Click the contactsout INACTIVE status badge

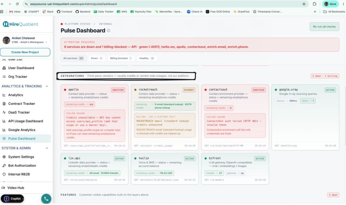258,90
